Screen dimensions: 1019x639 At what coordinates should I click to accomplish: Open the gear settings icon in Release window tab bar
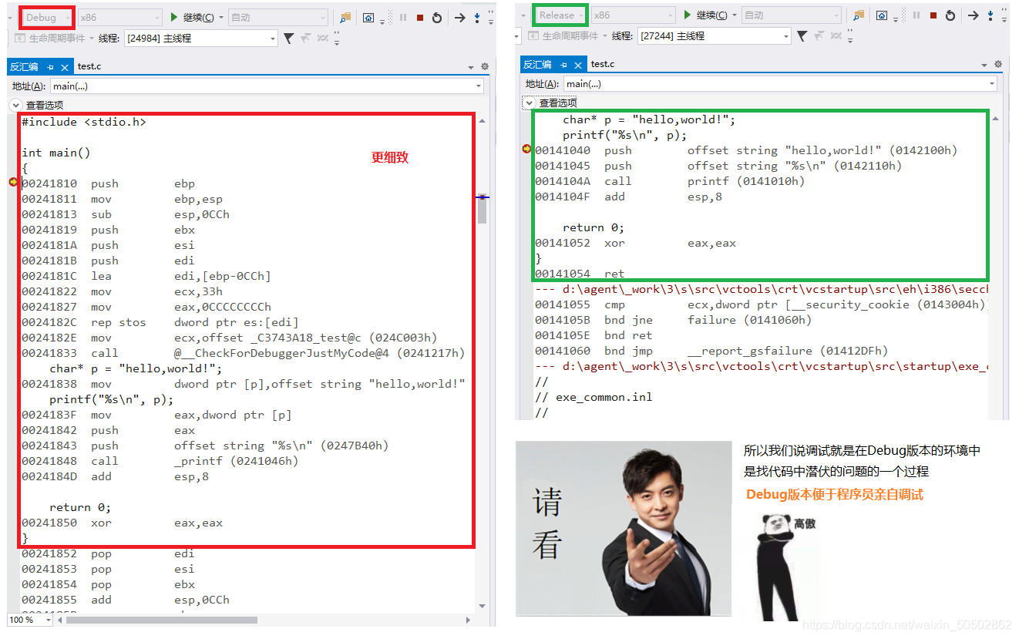coord(998,65)
